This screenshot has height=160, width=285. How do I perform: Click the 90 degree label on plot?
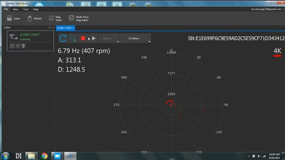pos(226,105)
